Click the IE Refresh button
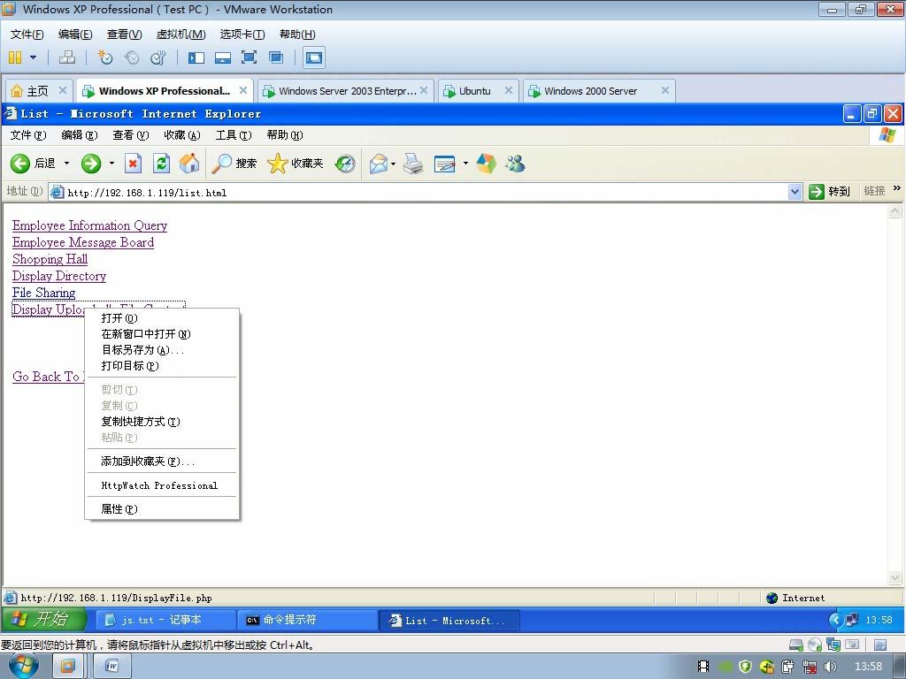The height and width of the screenshot is (679, 906). click(x=161, y=164)
